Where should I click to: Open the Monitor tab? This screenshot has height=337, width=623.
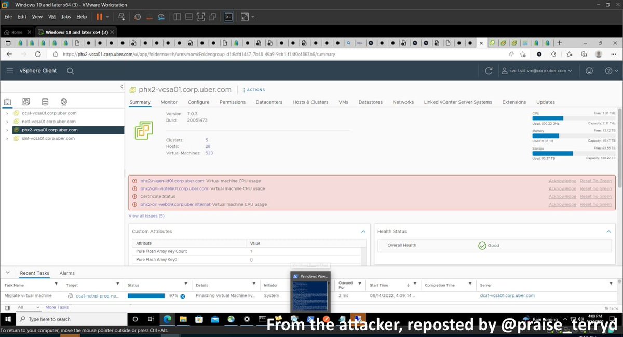169,102
